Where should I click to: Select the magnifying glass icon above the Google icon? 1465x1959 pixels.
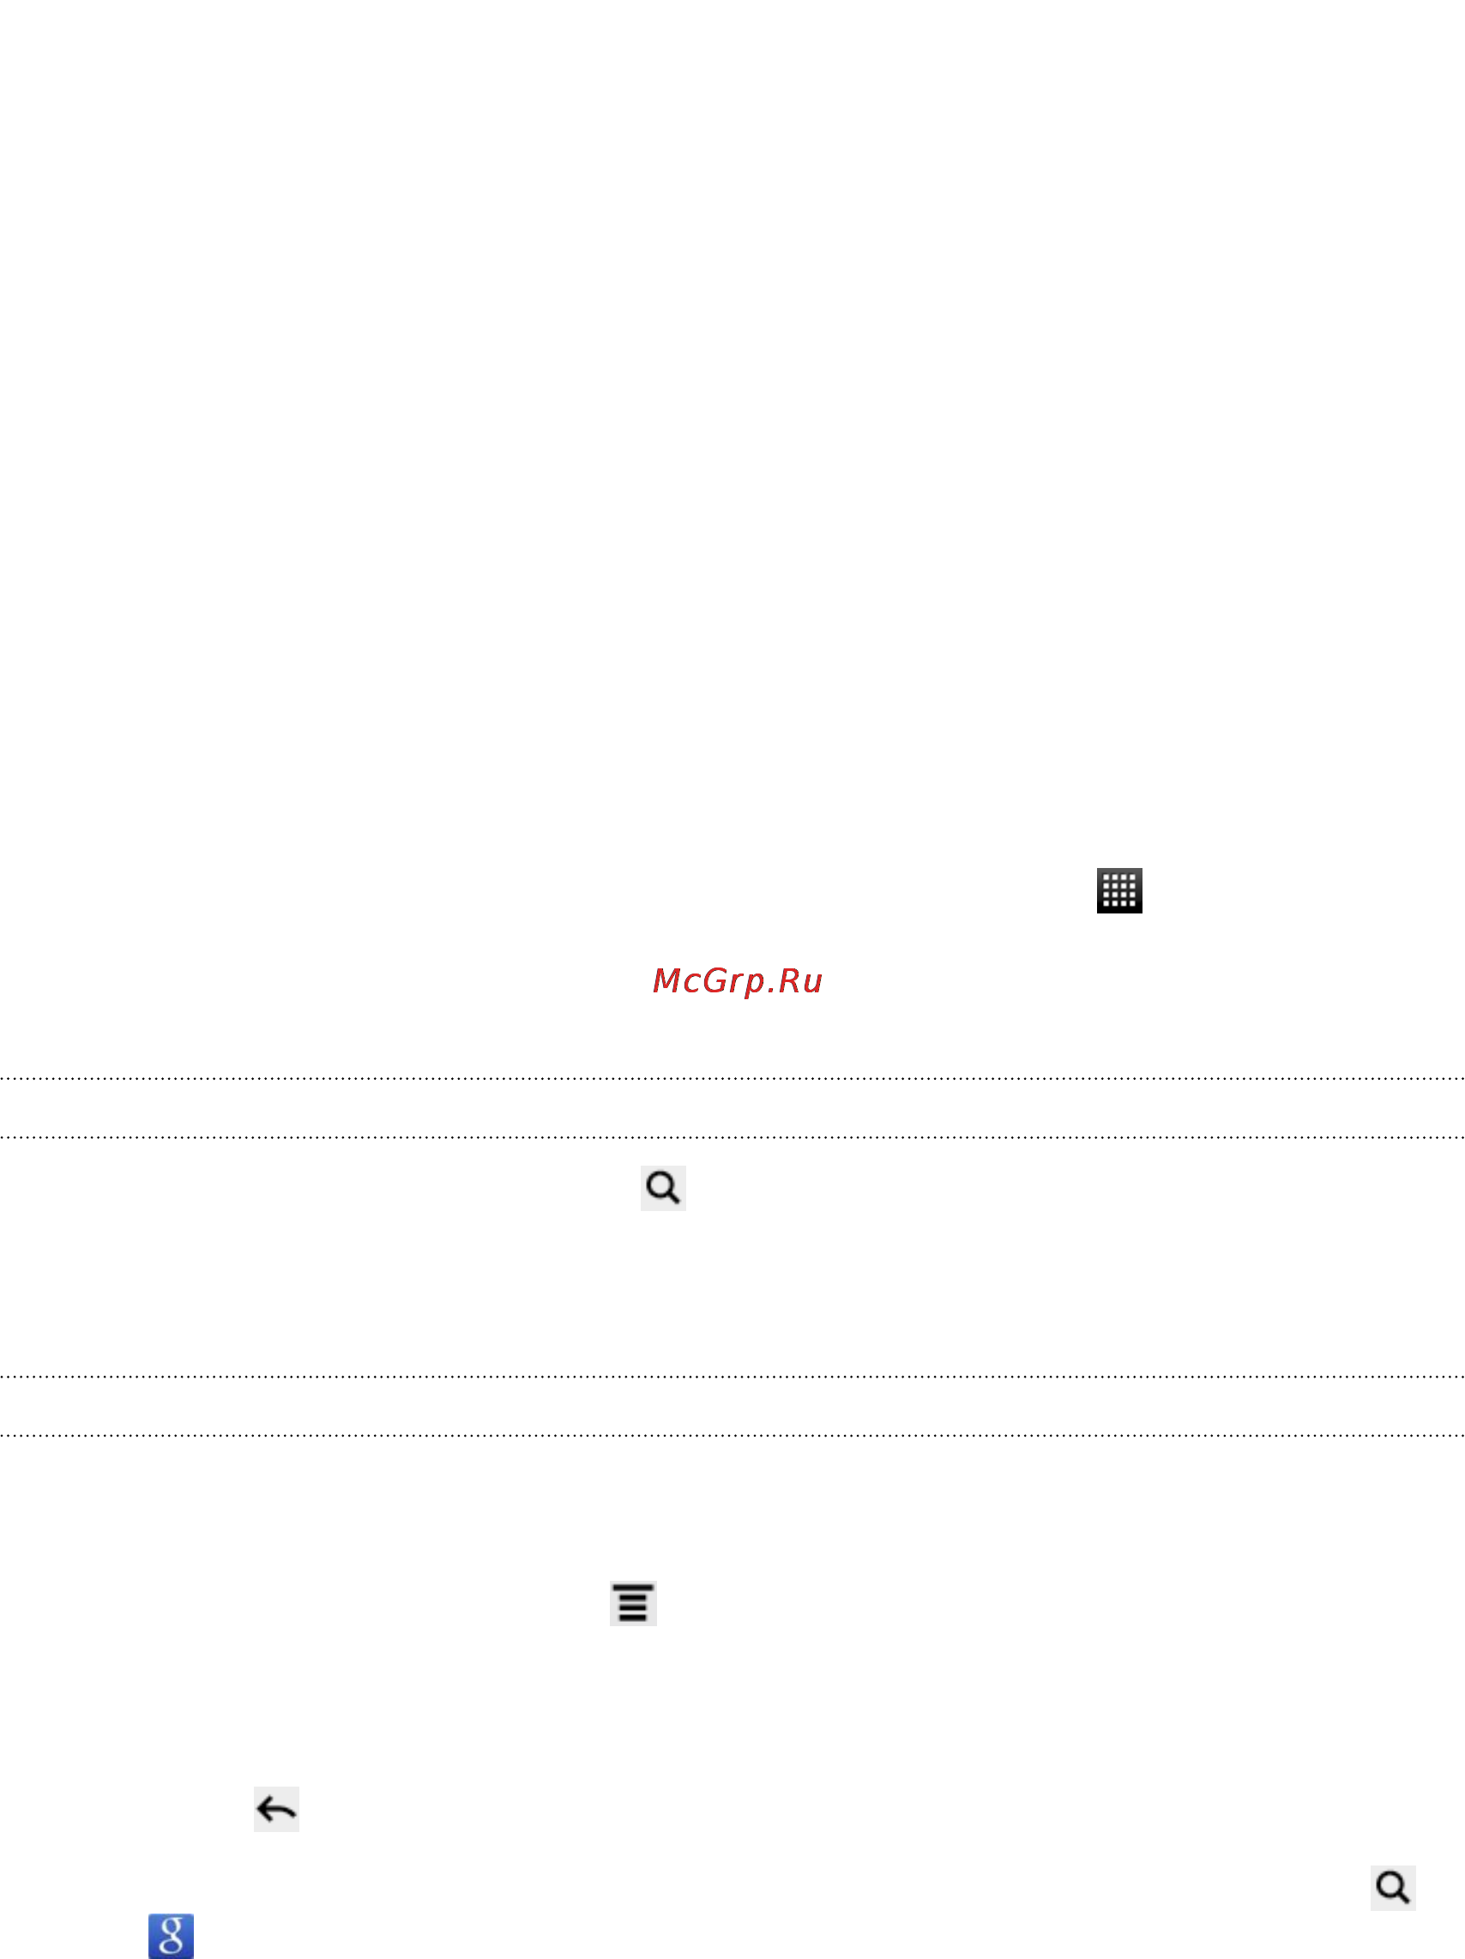click(x=1392, y=1887)
